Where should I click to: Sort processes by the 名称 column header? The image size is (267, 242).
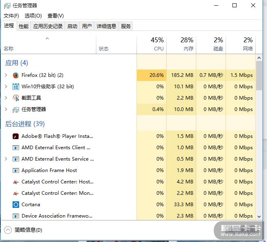click(48, 45)
